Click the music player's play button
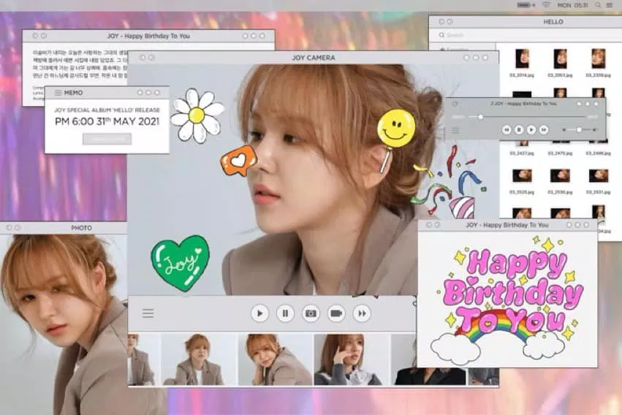Screen dimensions: 622x415 coord(531,129)
